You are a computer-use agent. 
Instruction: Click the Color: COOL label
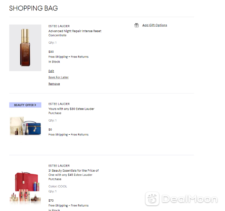[58, 186]
